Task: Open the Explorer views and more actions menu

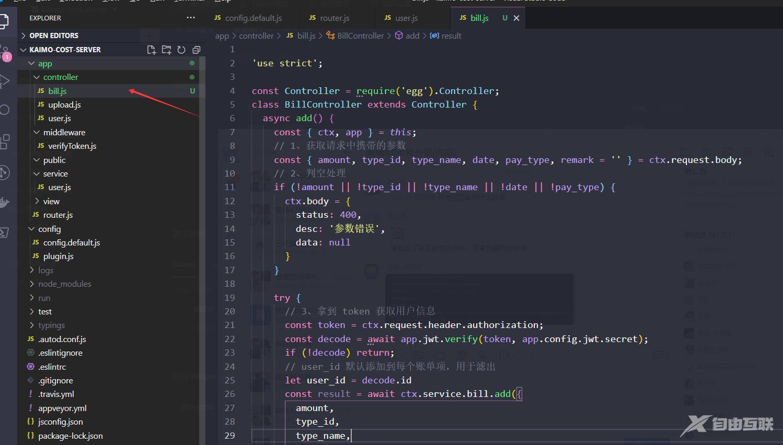Action: [x=191, y=18]
